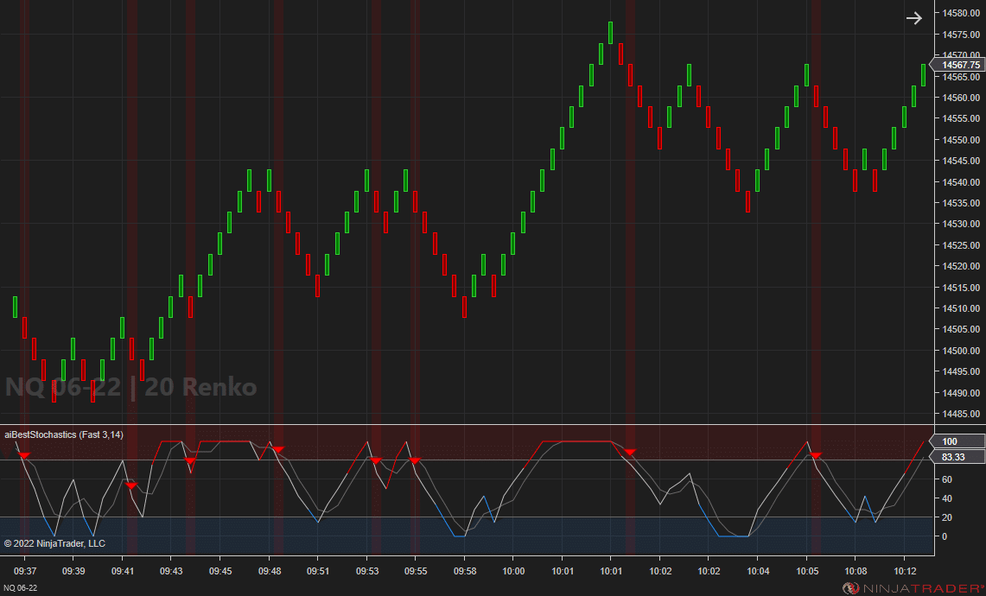The image size is (986, 596).
Task: Click the go-to-latest-bar arrow icon
Action: coord(914,17)
